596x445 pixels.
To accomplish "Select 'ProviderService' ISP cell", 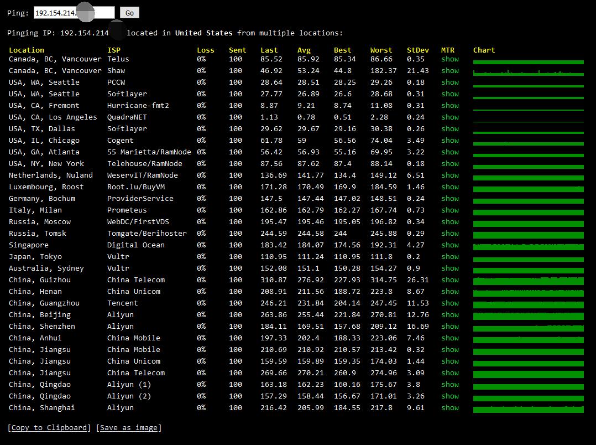I will tap(140, 198).
